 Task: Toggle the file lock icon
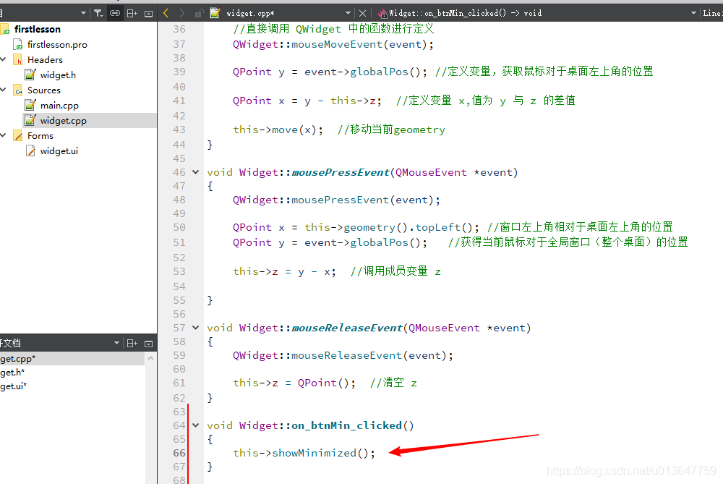coord(199,13)
